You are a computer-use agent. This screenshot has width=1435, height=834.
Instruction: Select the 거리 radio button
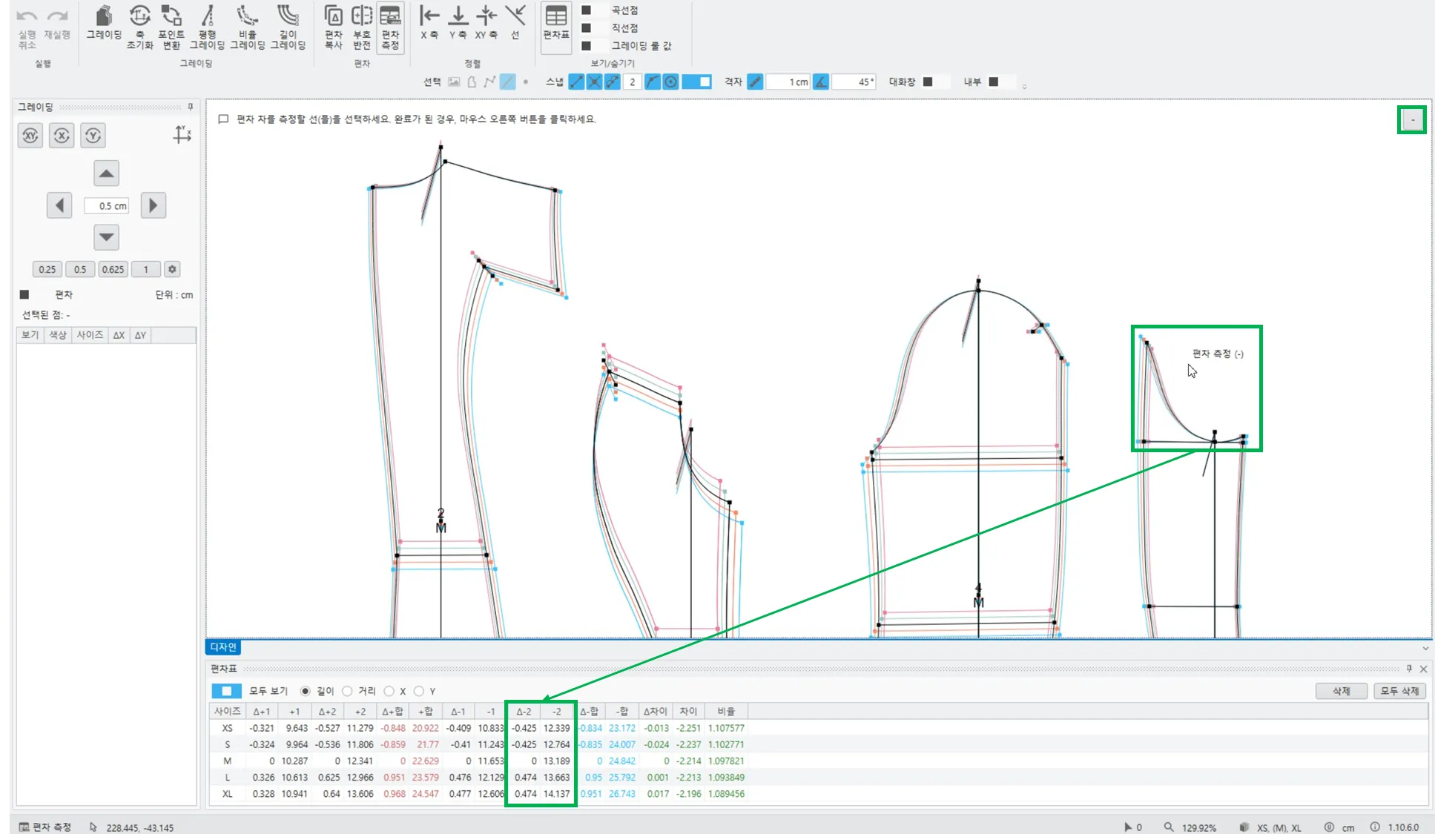[347, 691]
